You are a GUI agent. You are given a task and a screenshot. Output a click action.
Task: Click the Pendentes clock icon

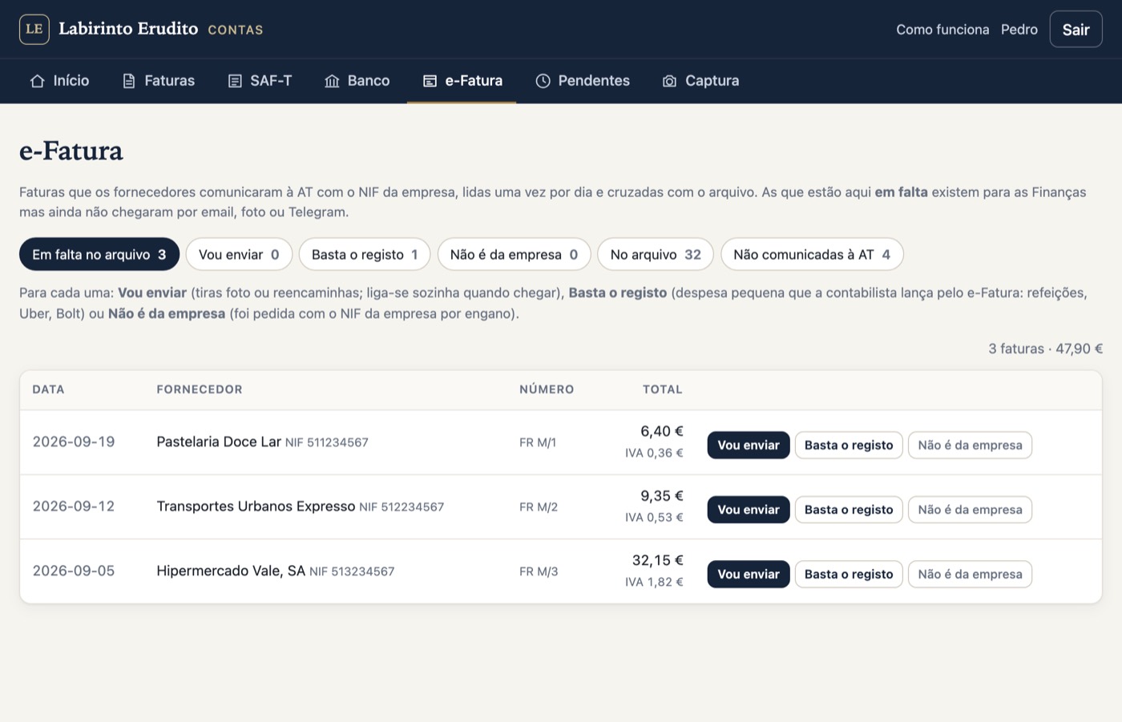(543, 81)
